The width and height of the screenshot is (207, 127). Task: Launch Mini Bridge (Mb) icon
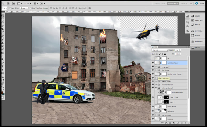tap(13, 4)
